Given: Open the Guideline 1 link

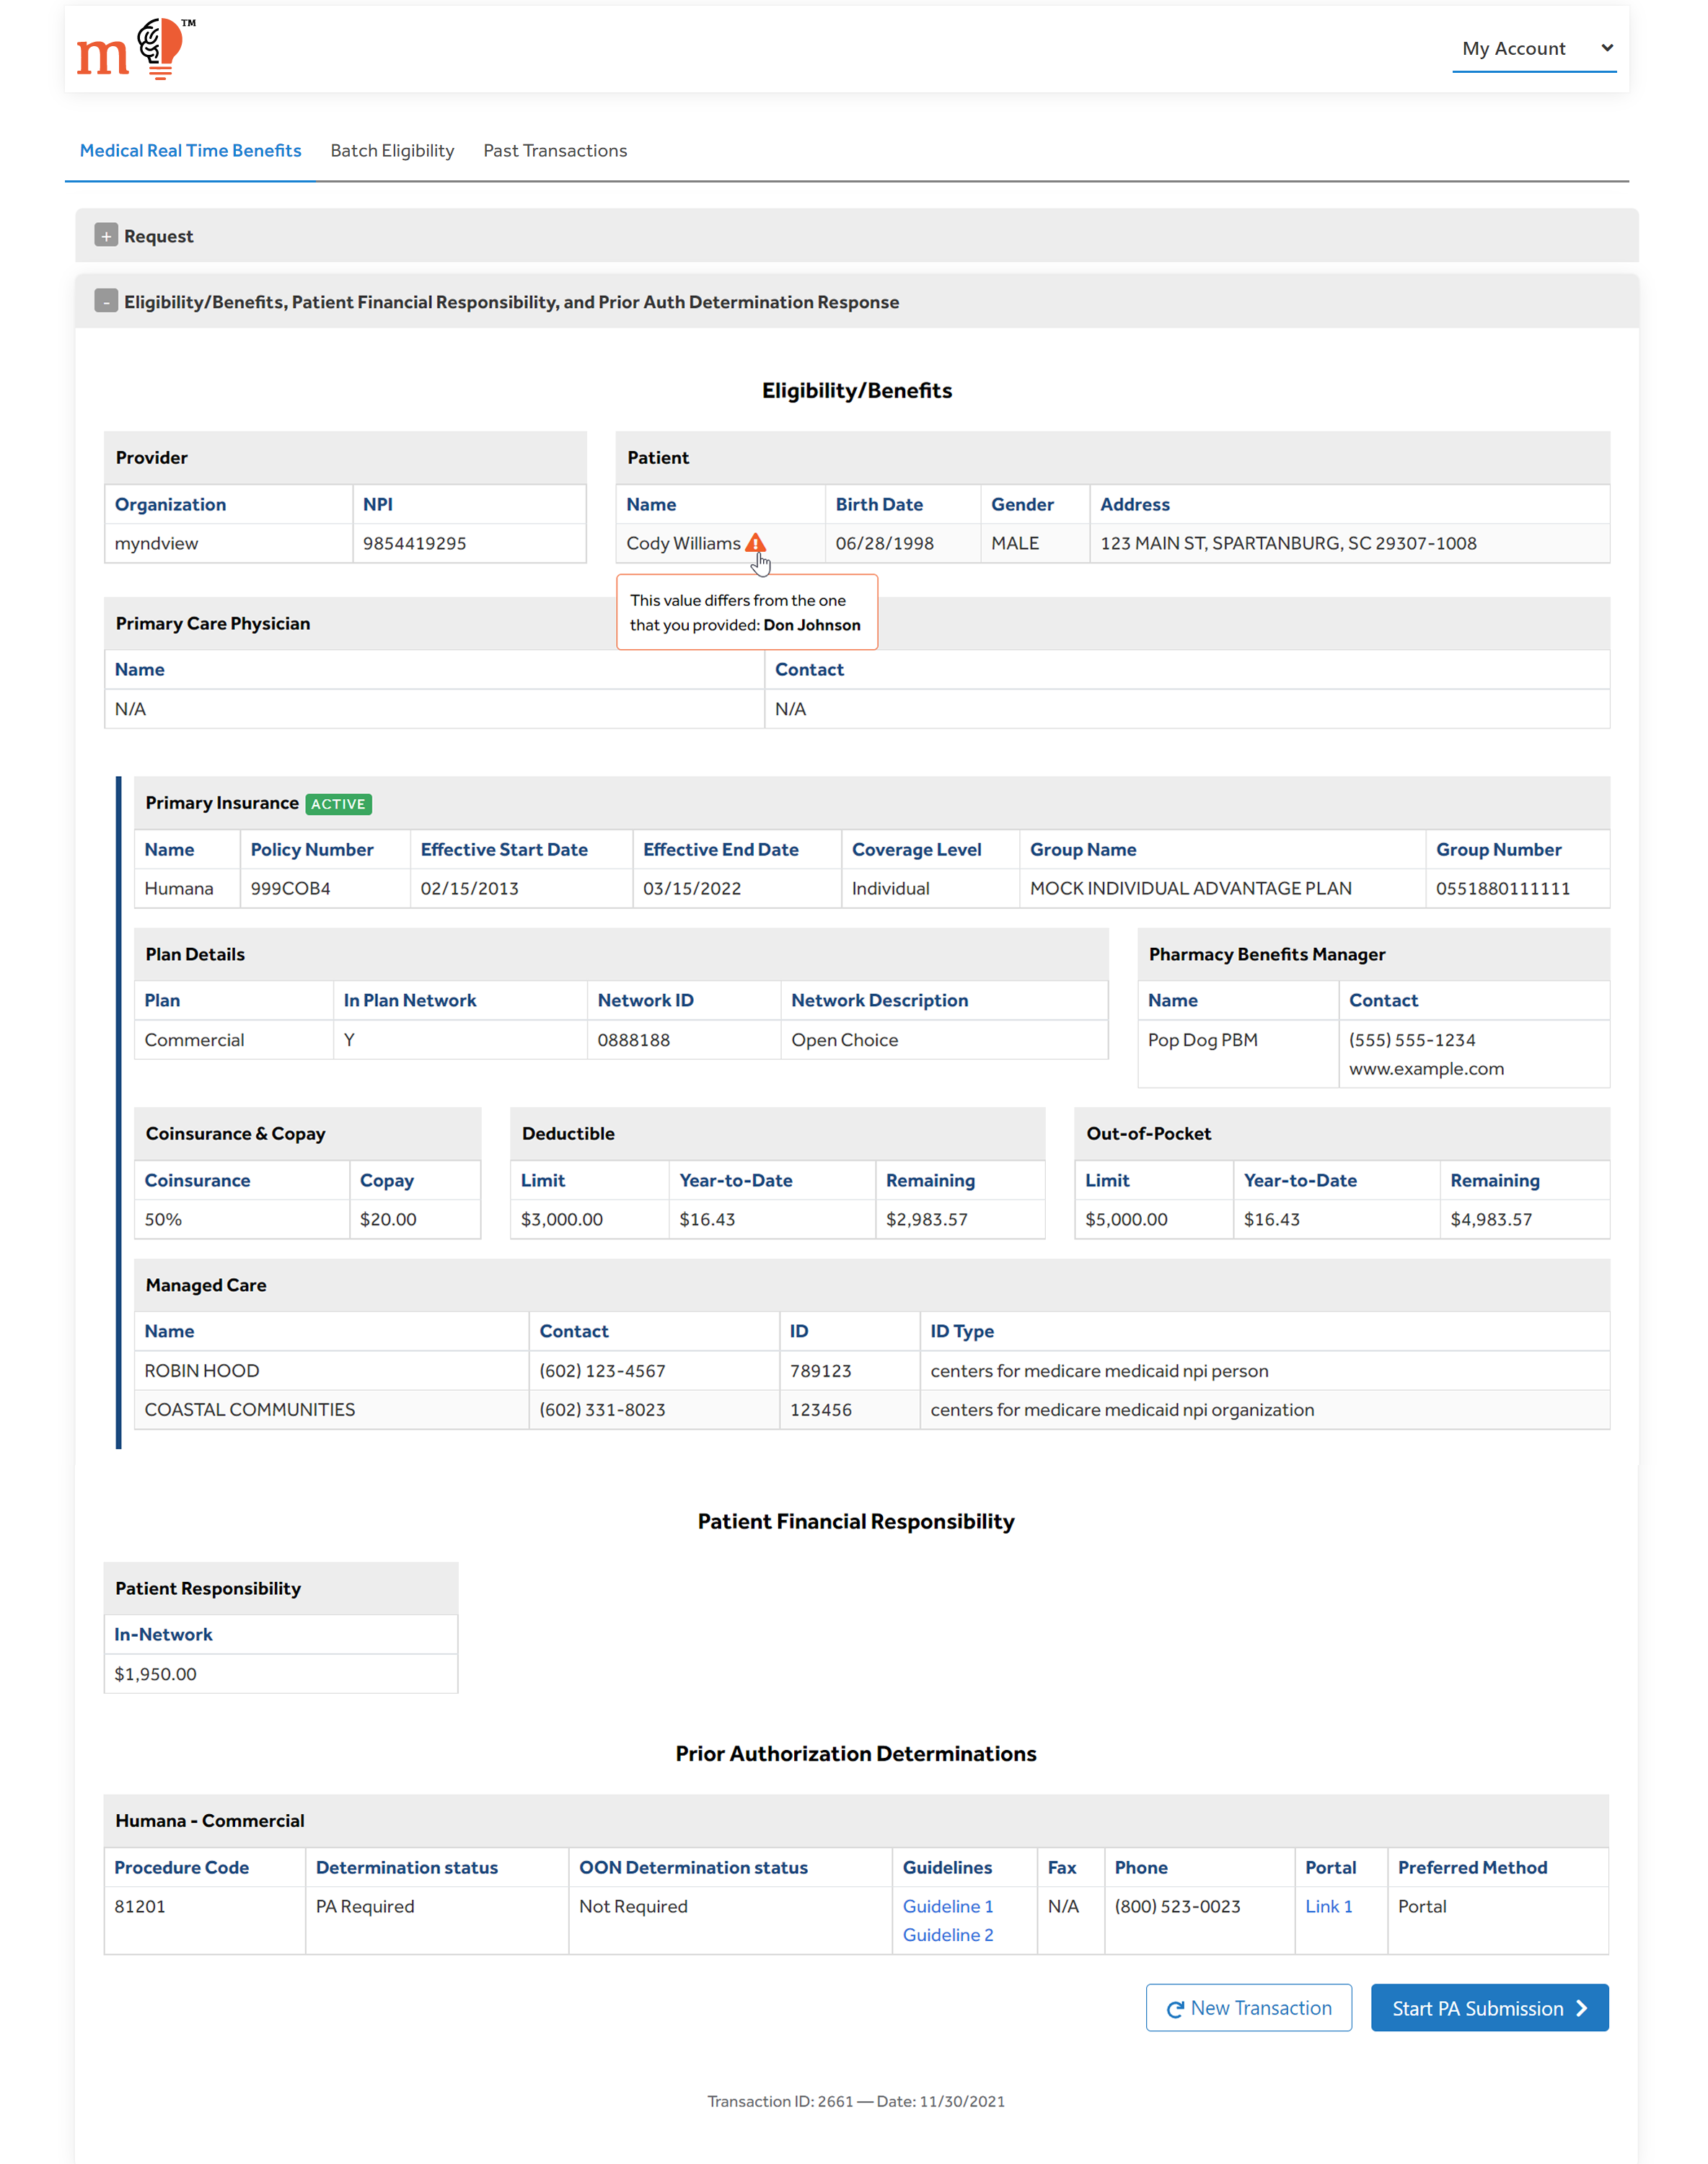Looking at the screenshot, I should (947, 1906).
